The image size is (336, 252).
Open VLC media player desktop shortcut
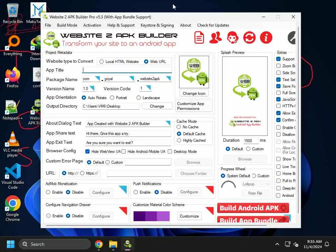tap(13, 144)
